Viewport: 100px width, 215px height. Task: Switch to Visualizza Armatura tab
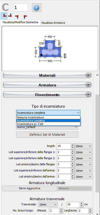[x=53, y=23]
